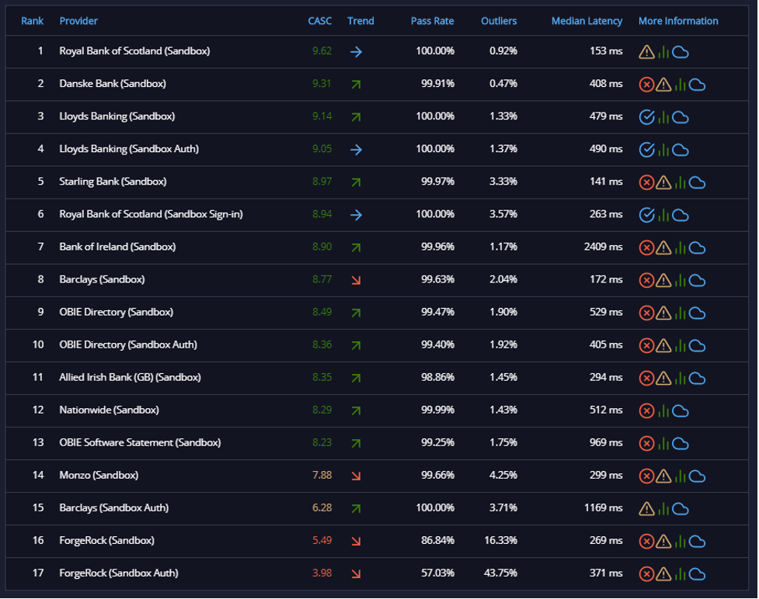Sort by the Provider column header
This screenshot has width=759, height=599.
coord(78,21)
